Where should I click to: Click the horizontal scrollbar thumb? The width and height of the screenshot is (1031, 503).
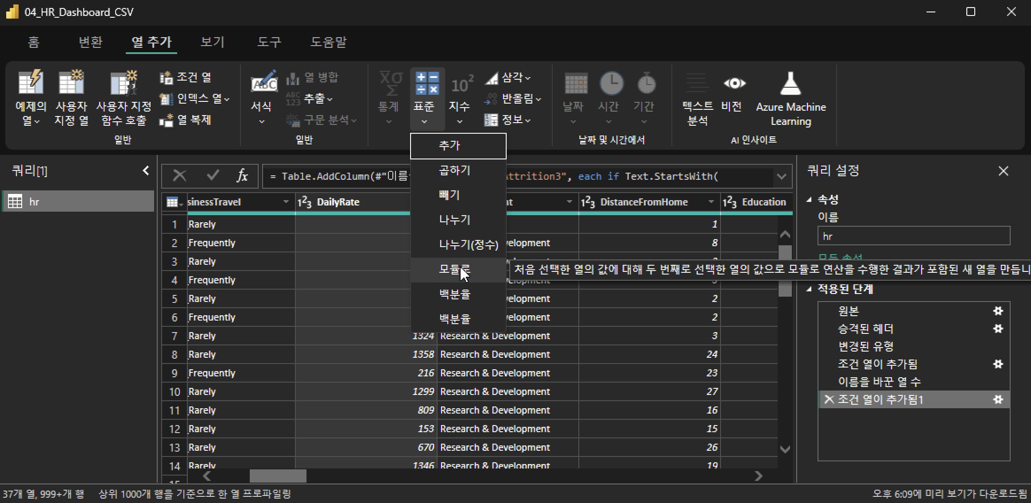278,476
